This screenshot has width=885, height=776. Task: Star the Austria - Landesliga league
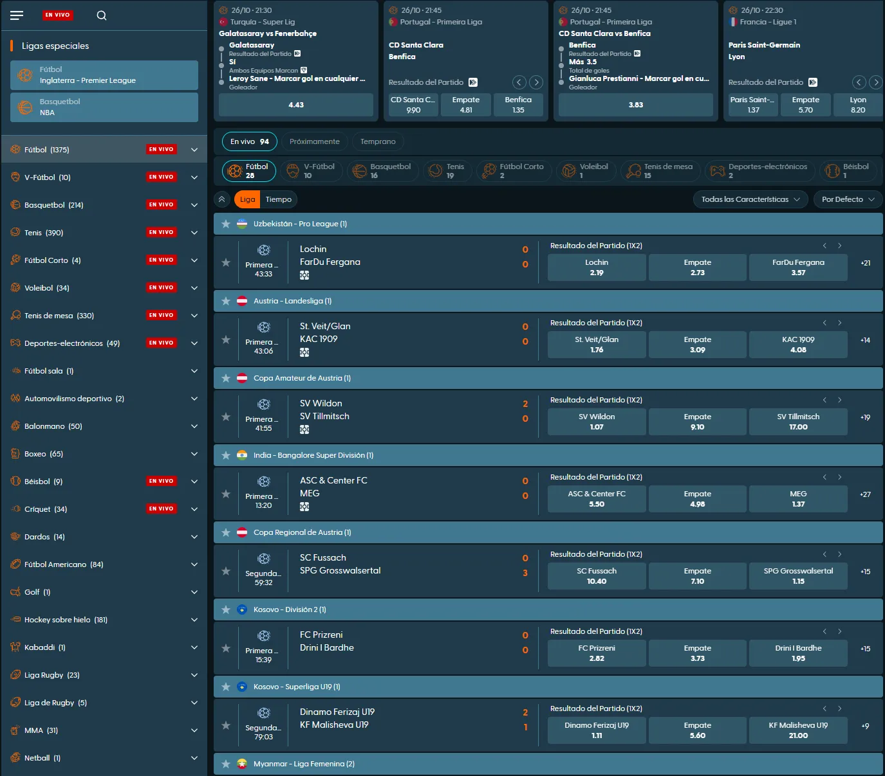click(x=226, y=301)
